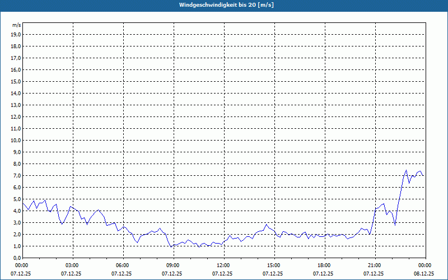448x280 pixels.
Task: Click the leftmost 00:00 x-axis time label
Action: 22,265
